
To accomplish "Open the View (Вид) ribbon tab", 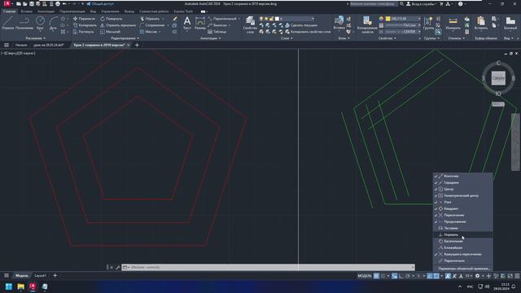I will pyautogui.click(x=93, y=11).
